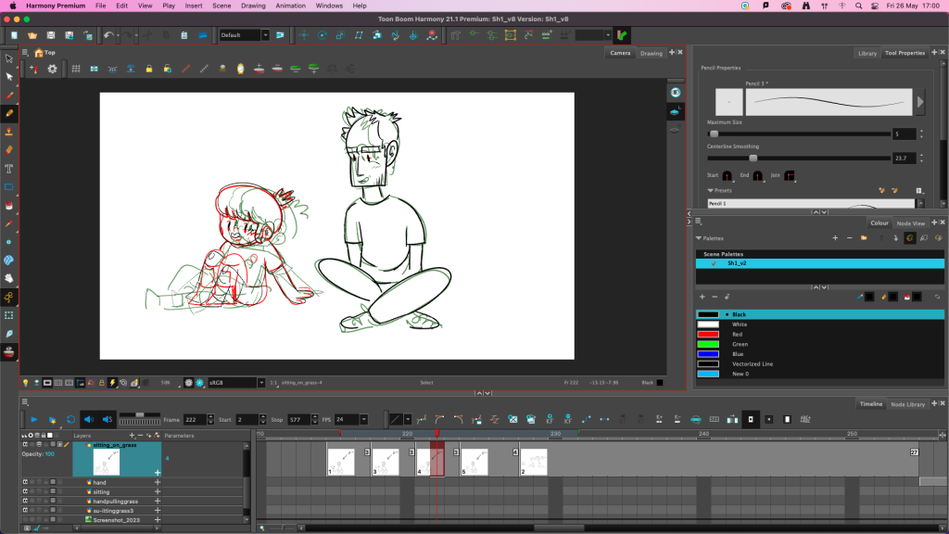Select the Hand pan tool

click(9, 278)
